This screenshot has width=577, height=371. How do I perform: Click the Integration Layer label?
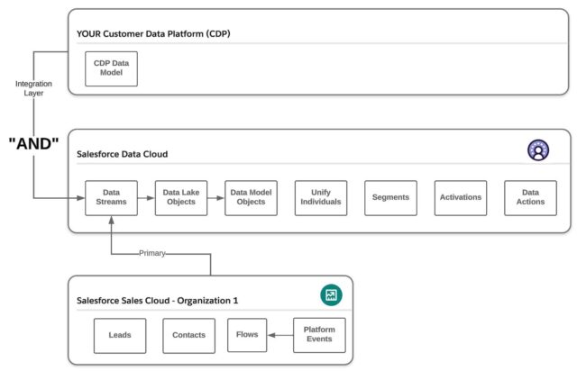click(32, 88)
